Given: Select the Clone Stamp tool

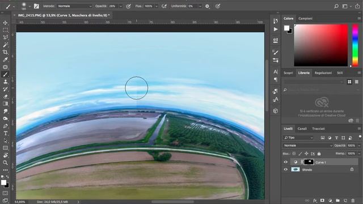Looking at the screenshot, I should (5, 82).
